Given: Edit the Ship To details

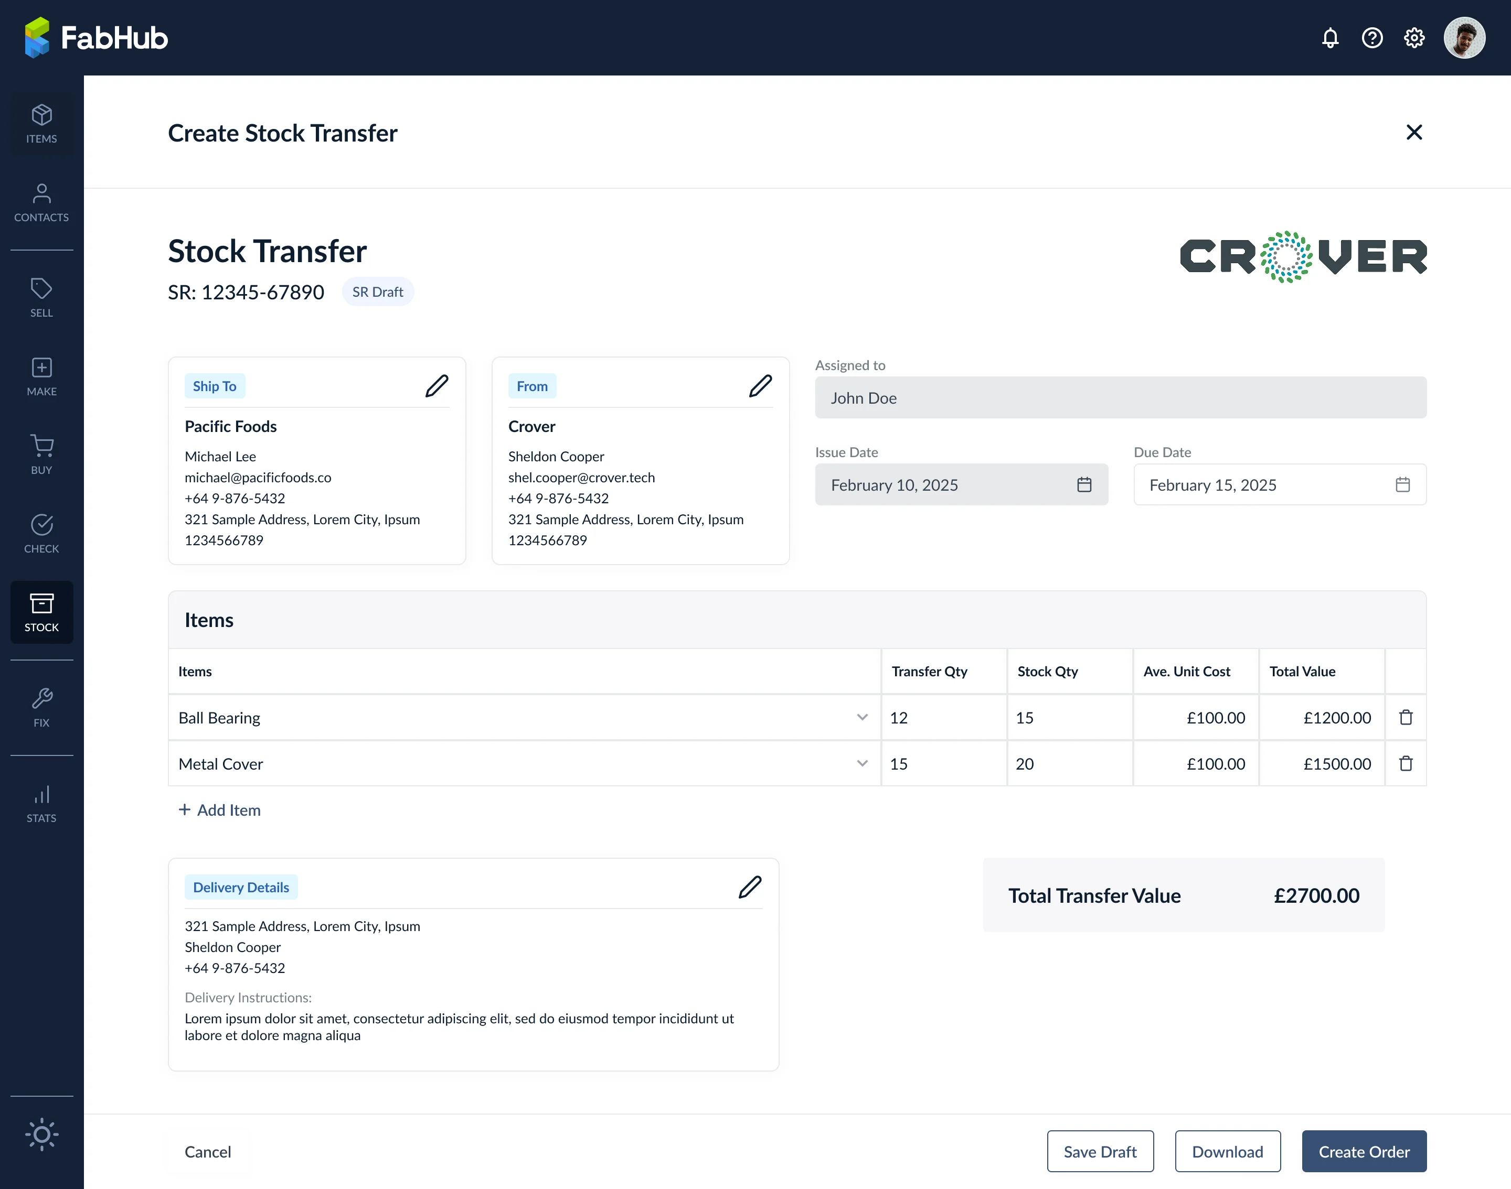Looking at the screenshot, I should tap(437, 386).
